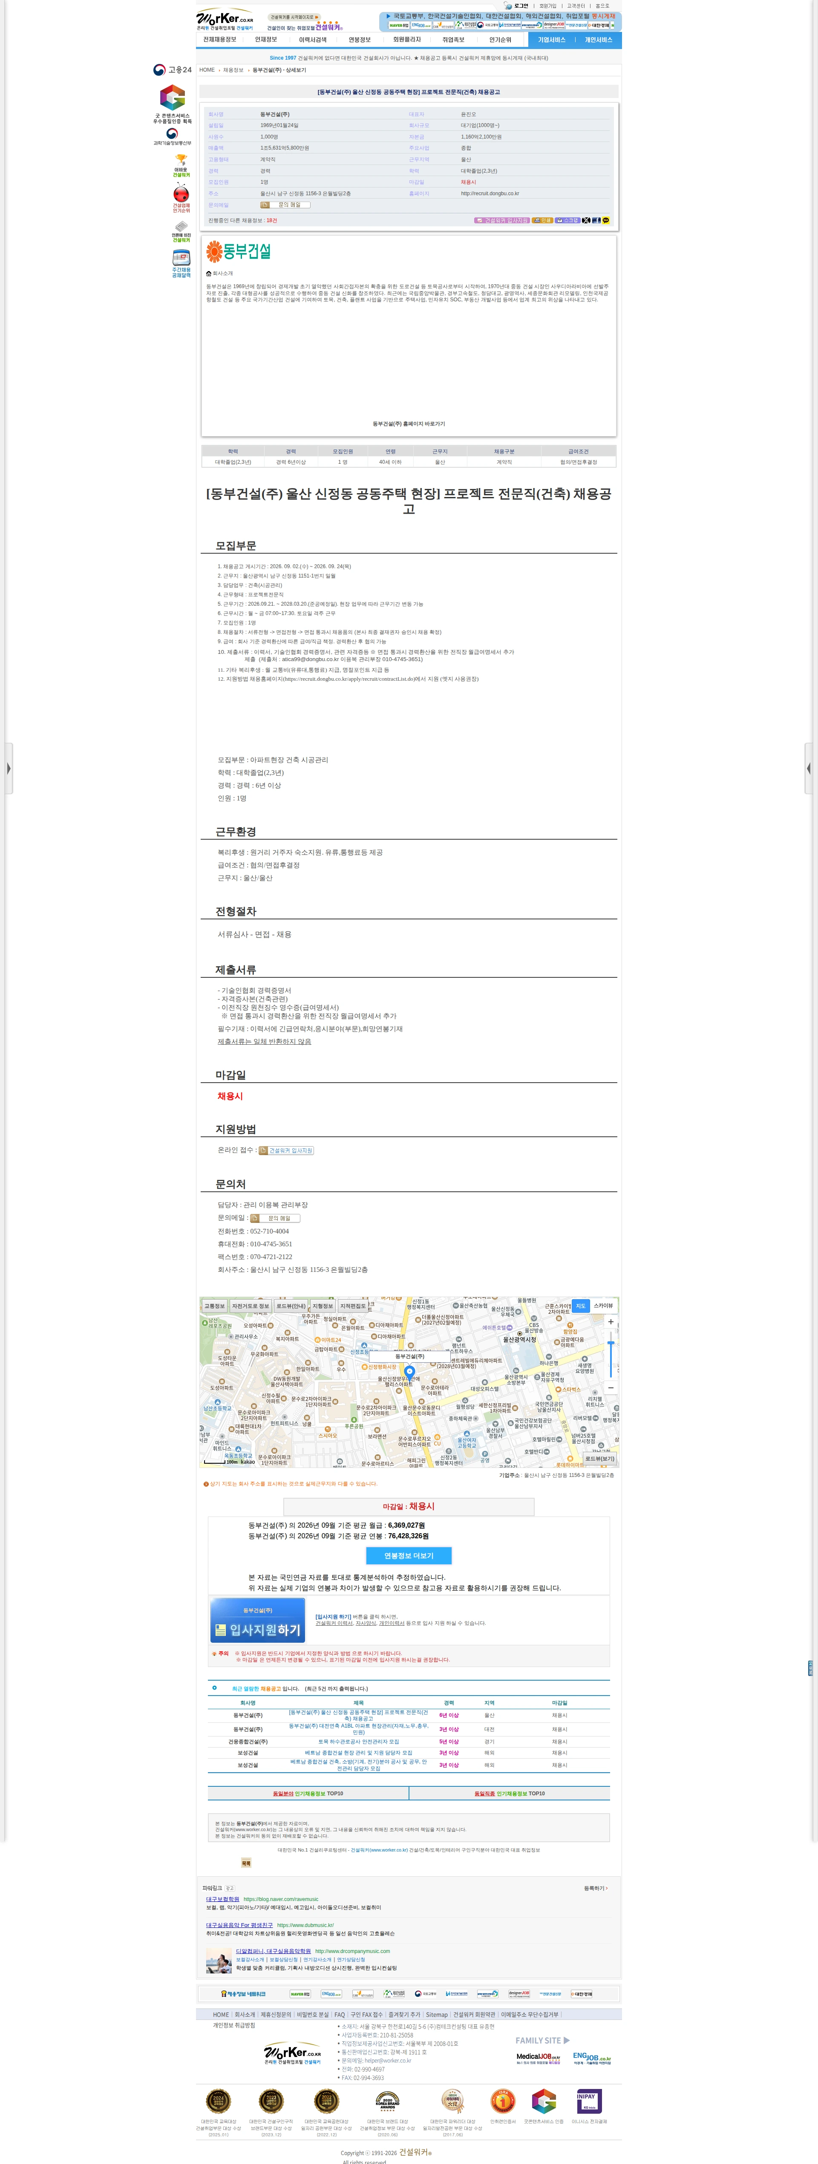Open the 연봉정보 menu
Viewport: 818px width, 2164px height.
(x=360, y=40)
